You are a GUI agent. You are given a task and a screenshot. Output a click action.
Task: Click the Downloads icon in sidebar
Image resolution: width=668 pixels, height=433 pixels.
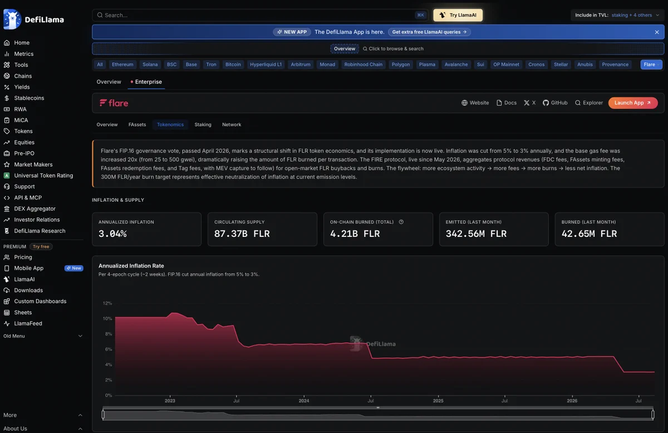[x=7, y=290]
